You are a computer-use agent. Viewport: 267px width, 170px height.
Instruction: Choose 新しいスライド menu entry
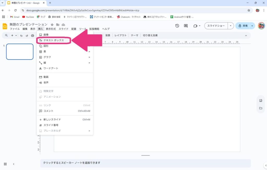tap(65, 120)
